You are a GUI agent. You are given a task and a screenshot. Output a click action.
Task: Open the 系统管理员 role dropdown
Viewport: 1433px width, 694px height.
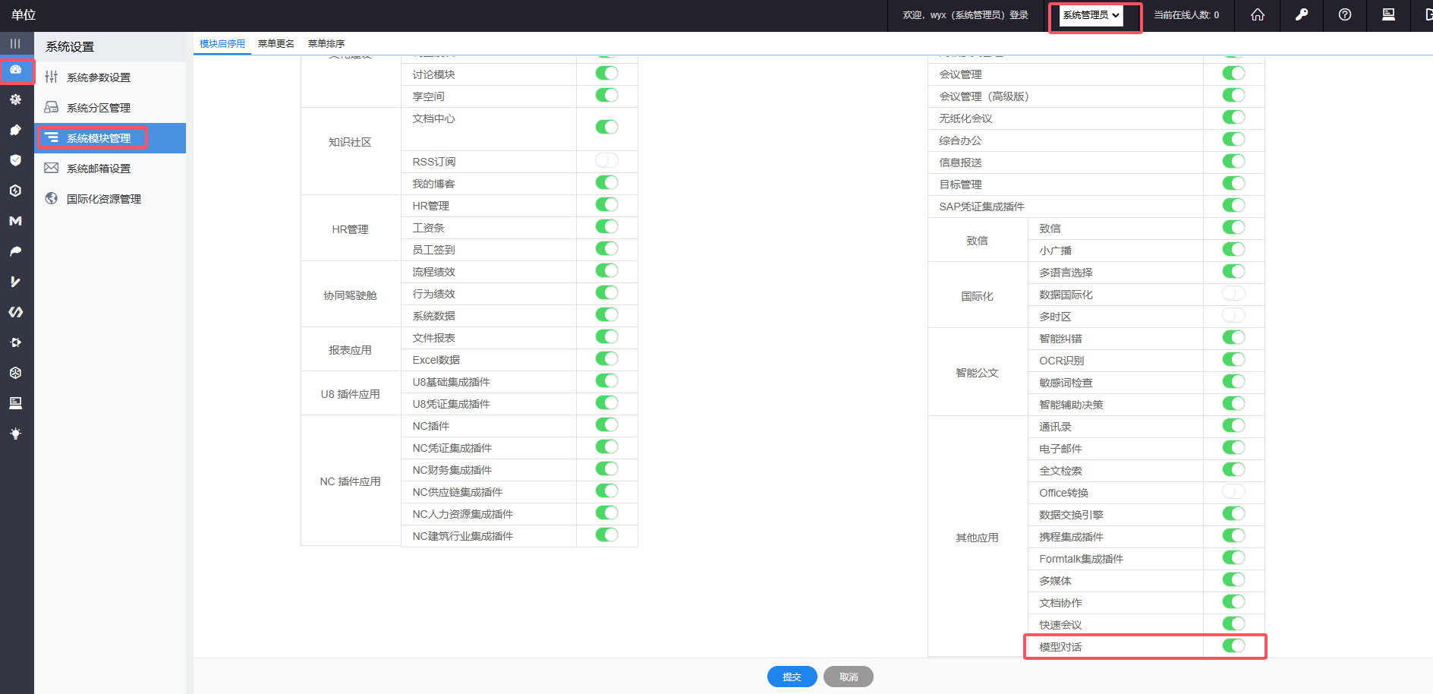[1091, 15]
